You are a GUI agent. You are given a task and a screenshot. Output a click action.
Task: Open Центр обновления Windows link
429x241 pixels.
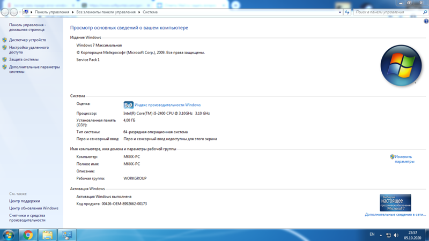34,208
